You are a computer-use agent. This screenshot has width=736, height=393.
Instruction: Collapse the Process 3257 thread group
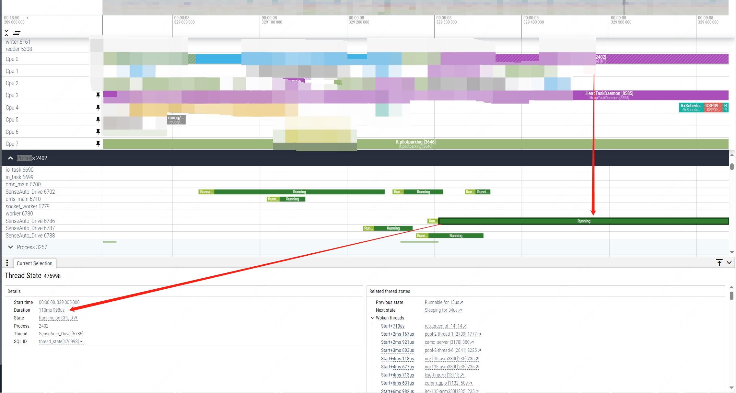click(x=10, y=247)
